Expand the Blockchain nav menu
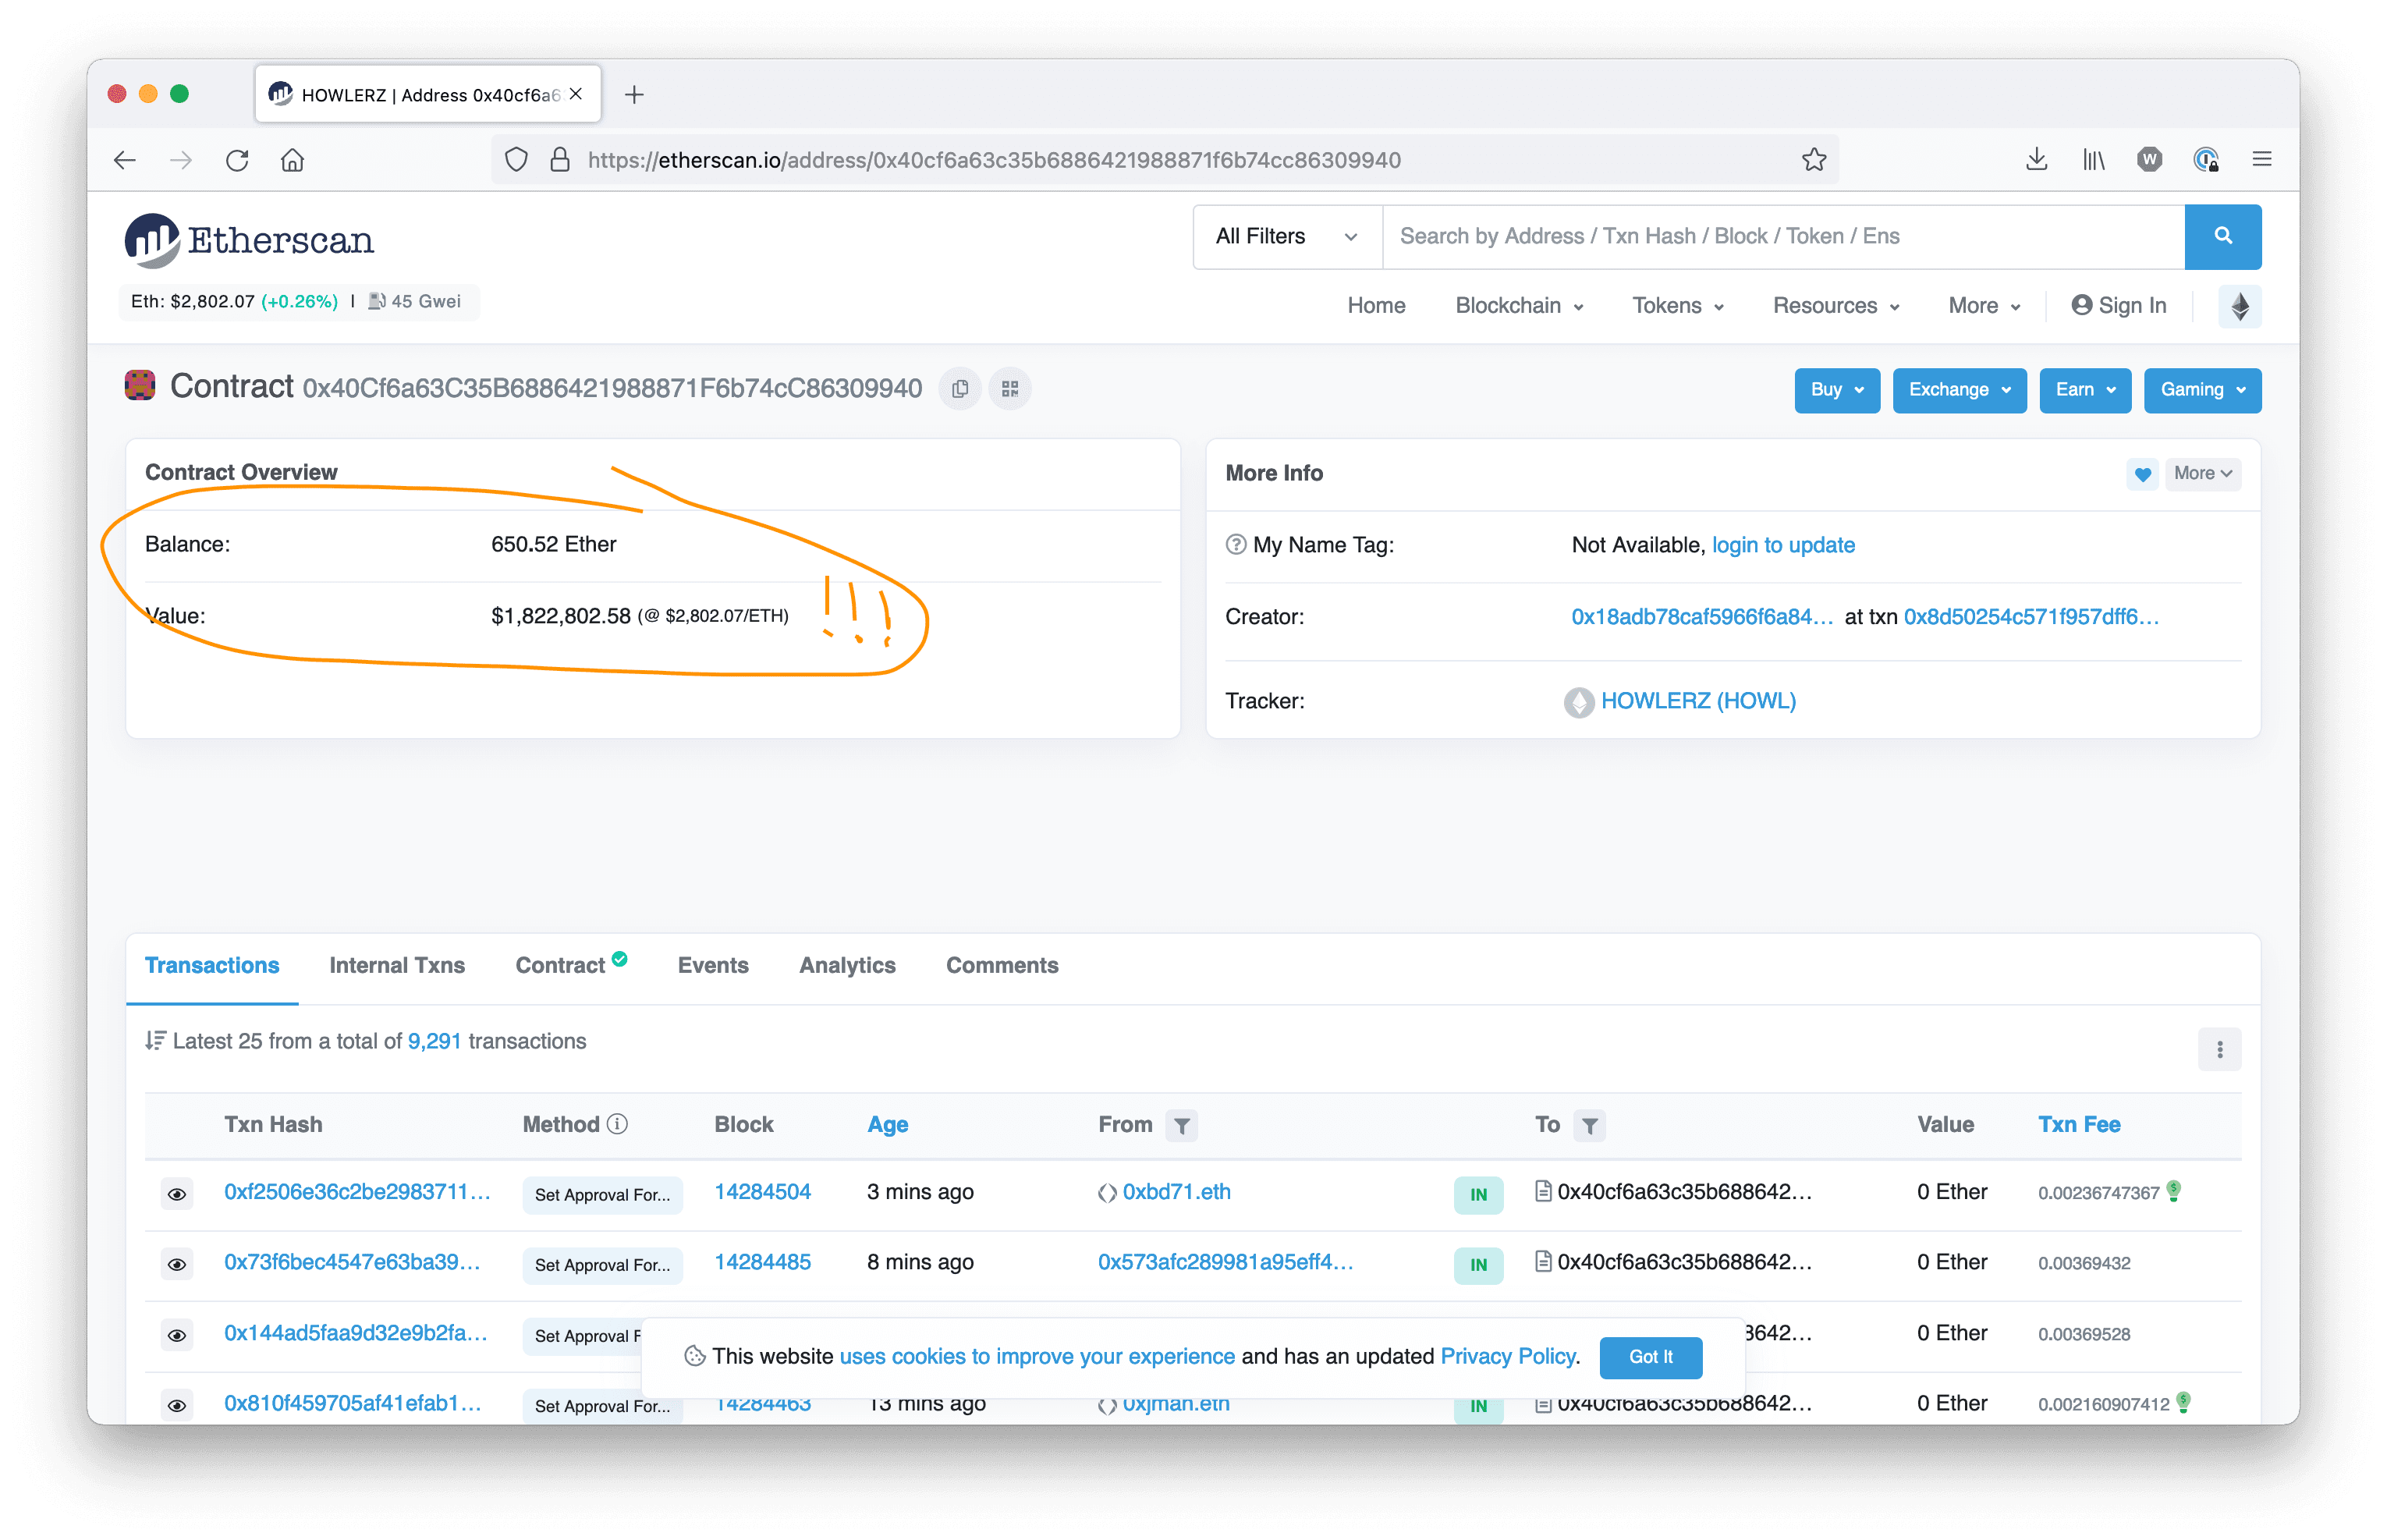2387x1540 pixels. tap(1518, 306)
